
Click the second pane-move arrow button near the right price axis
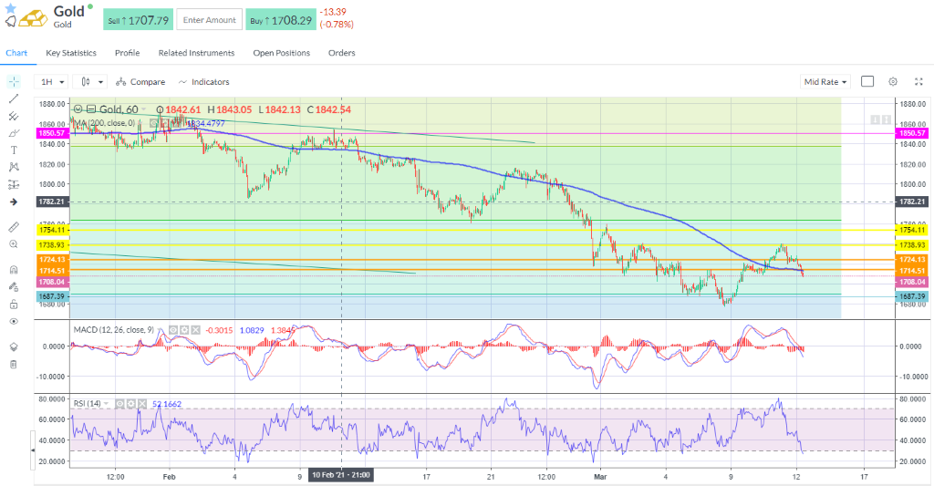tap(885, 120)
